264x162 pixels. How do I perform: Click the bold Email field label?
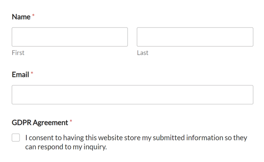tap(20, 75)
